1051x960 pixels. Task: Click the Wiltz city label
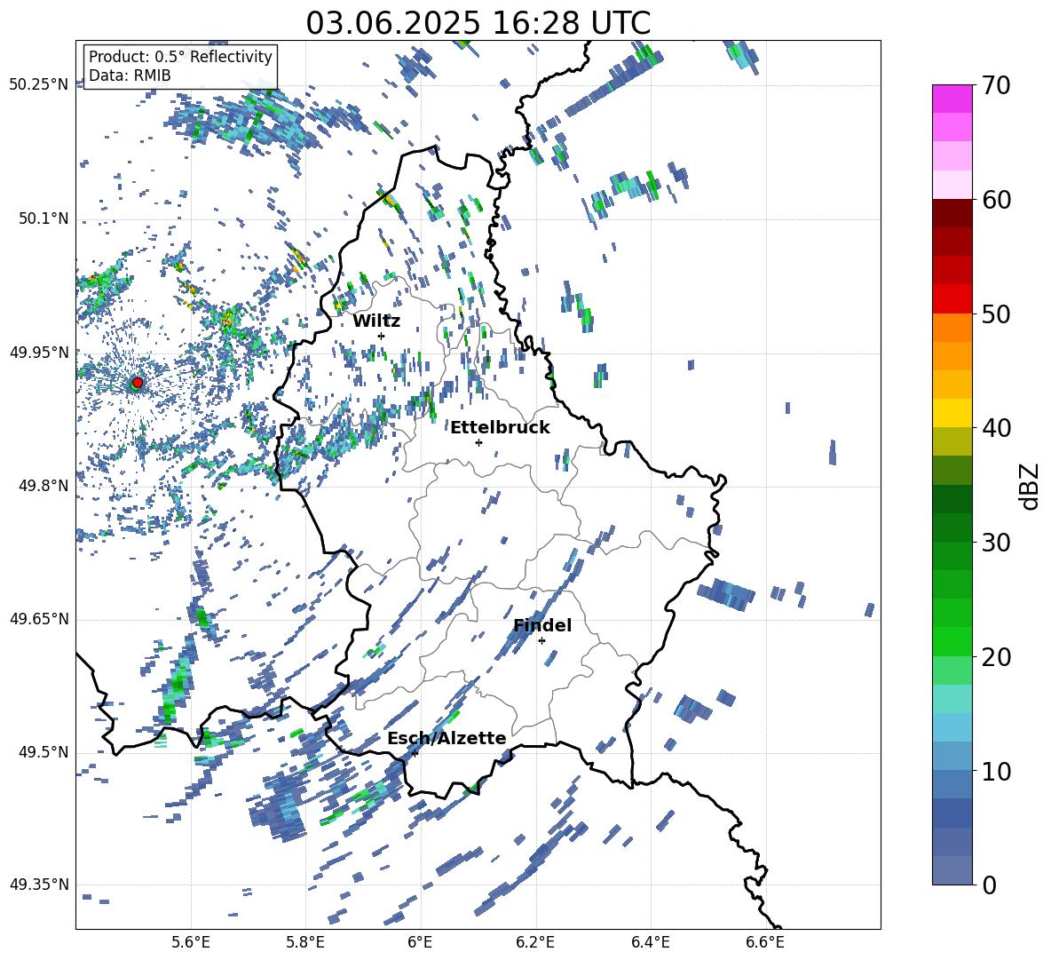376,321
